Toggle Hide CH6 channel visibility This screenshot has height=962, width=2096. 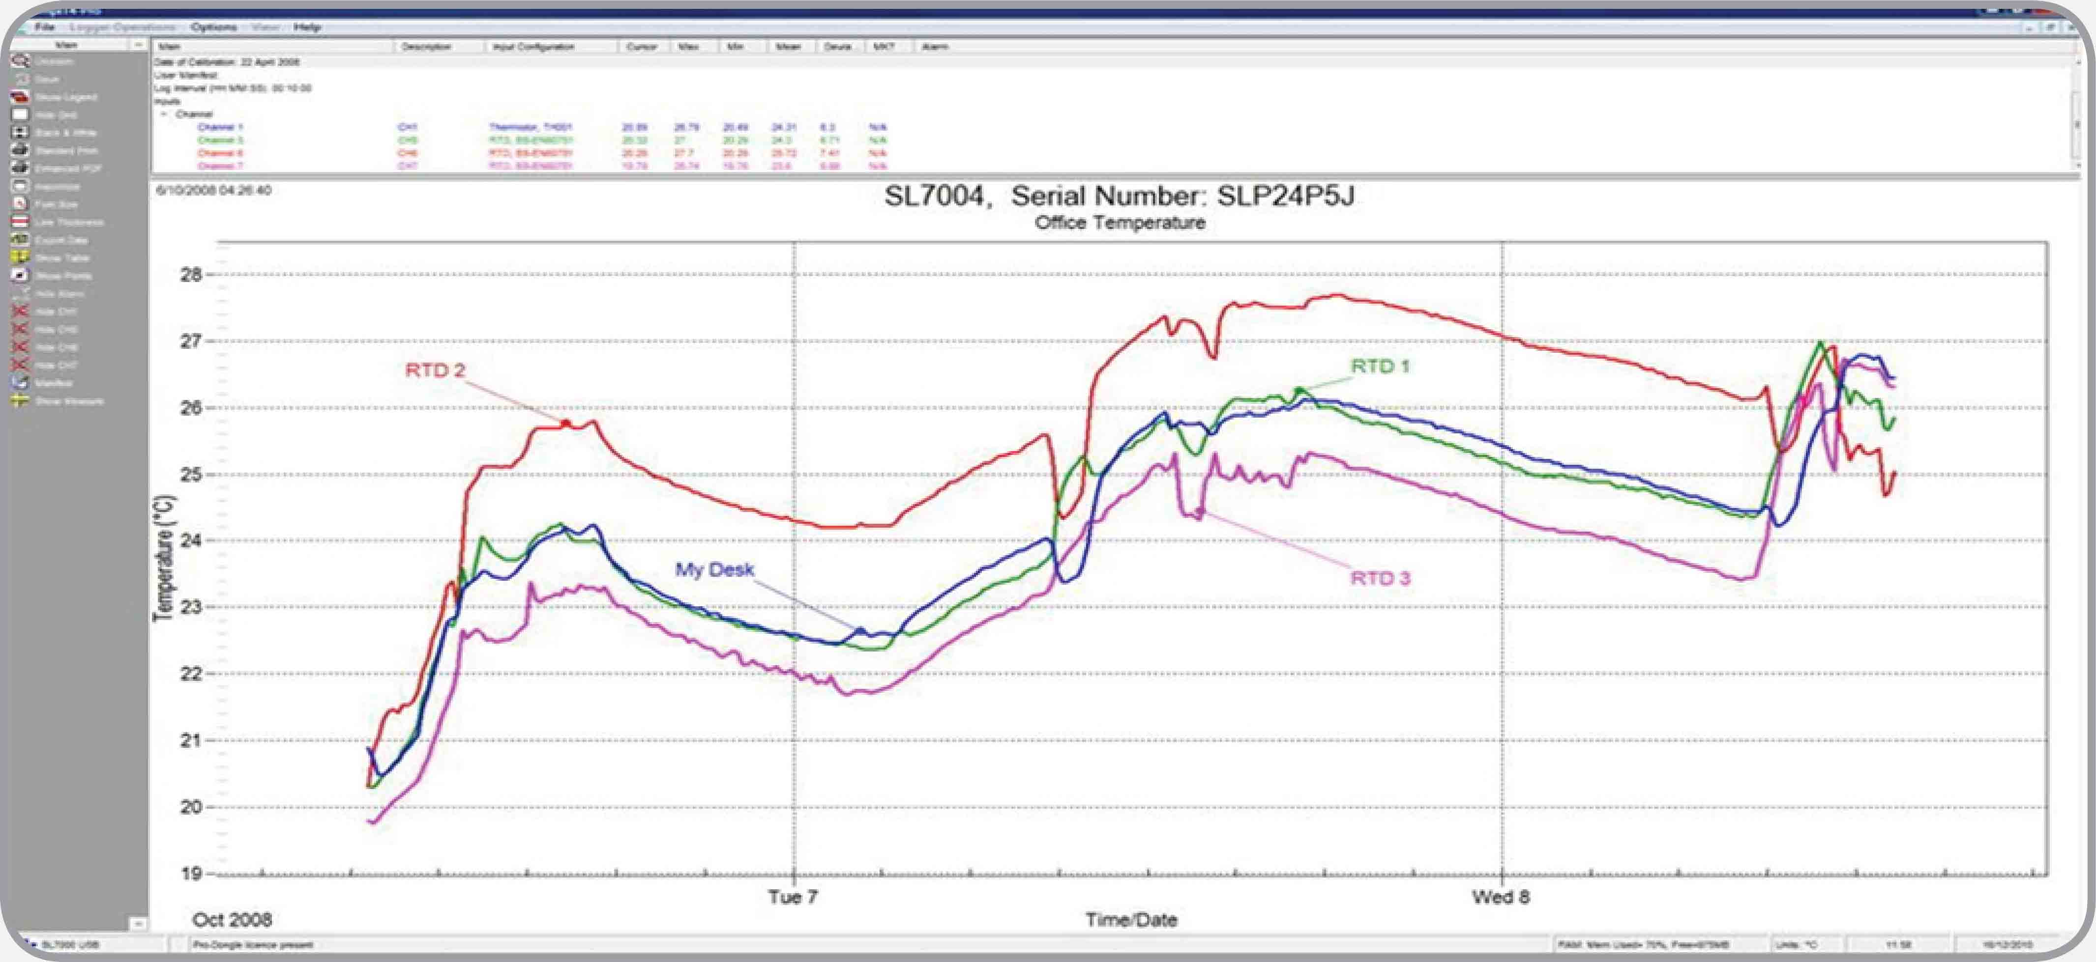point(20,347)
